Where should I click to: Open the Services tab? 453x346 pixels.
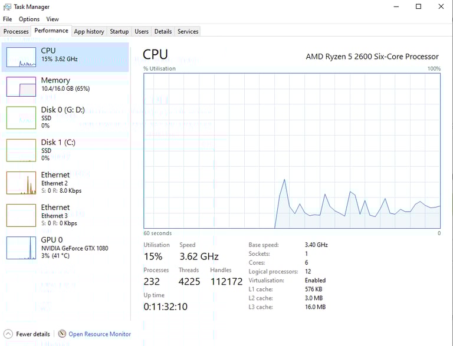point(188,31)
